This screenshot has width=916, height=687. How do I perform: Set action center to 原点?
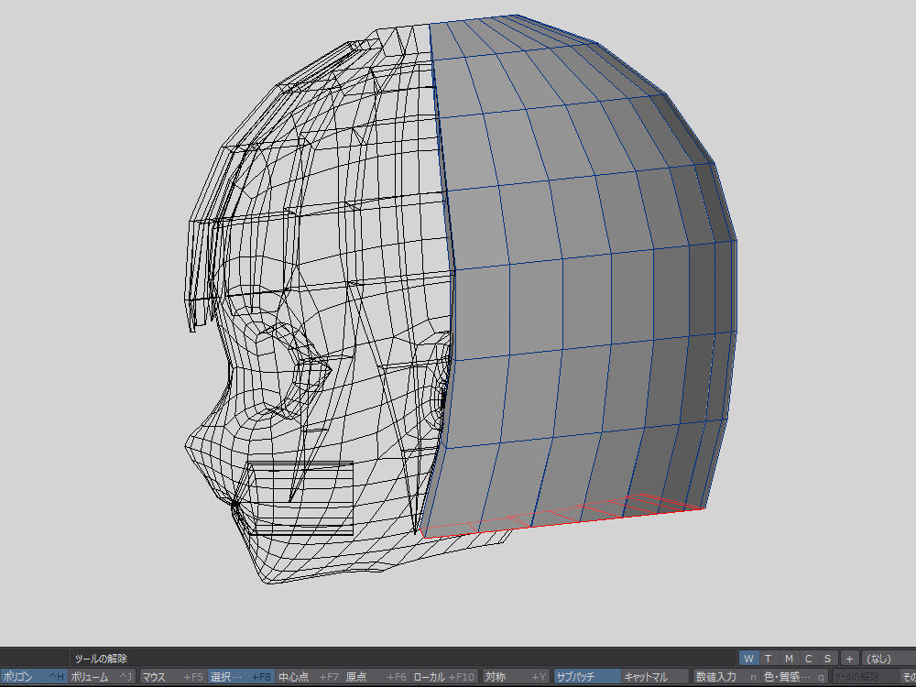(376, 677)
